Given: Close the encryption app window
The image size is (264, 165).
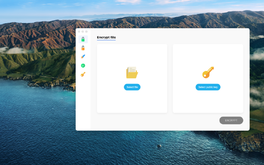Looking at the screenshot, I should coord(79,32).
